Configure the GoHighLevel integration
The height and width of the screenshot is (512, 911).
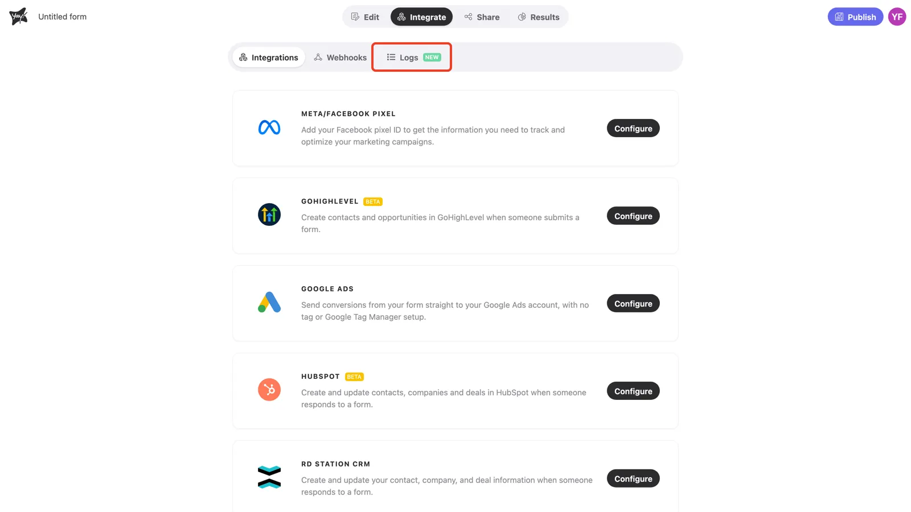tap(633, 216)
